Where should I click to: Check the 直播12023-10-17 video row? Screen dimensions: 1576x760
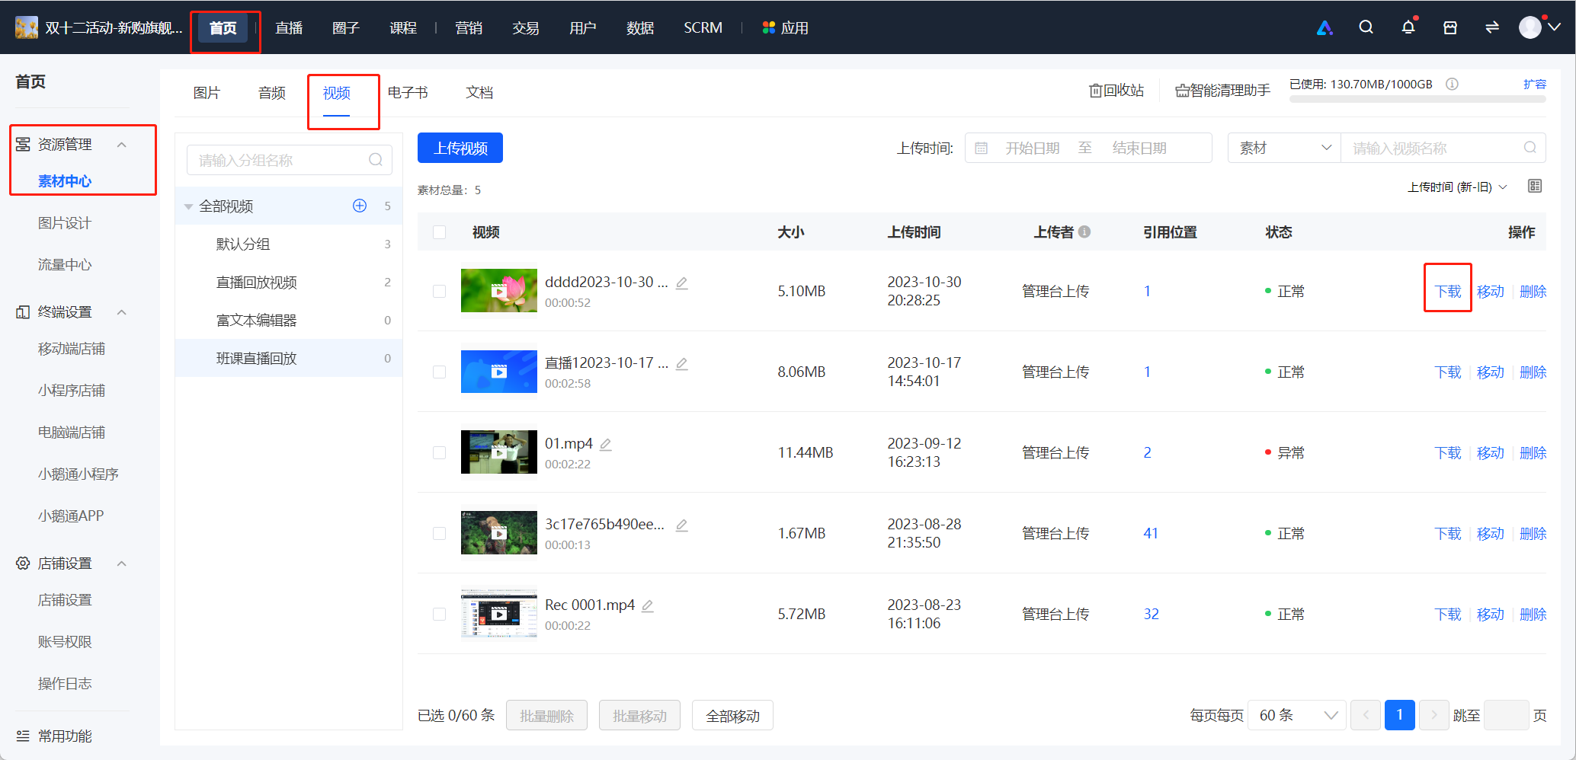pyautogui.click(x=440, y=372)
